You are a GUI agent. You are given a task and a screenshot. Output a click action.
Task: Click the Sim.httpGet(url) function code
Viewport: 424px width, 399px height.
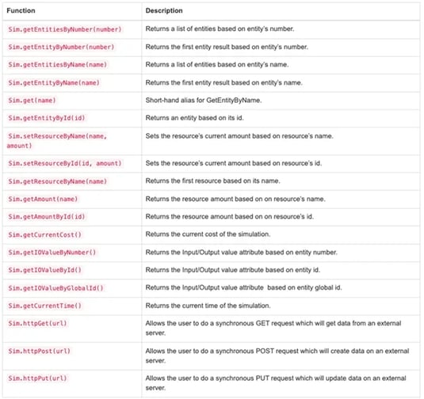[x=37, y=323]
